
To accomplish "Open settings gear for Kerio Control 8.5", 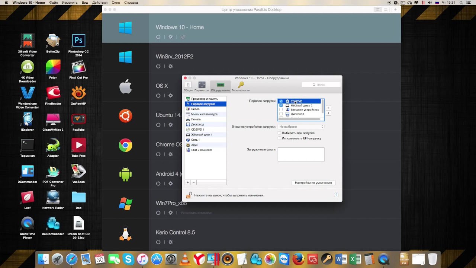I will [x=171, y=242].
